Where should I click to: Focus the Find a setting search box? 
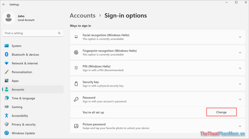33,33
